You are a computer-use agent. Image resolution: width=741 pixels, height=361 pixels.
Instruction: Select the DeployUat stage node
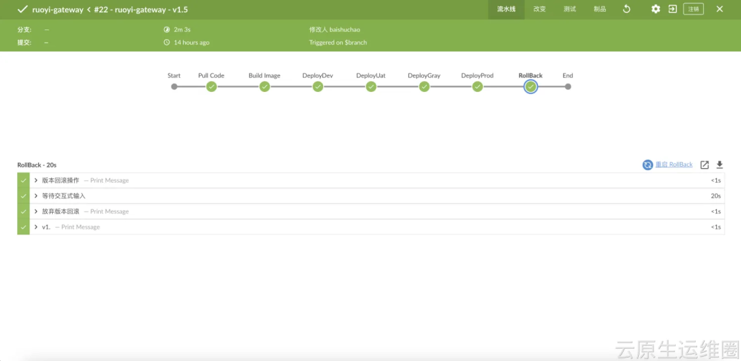click(371, 86)
